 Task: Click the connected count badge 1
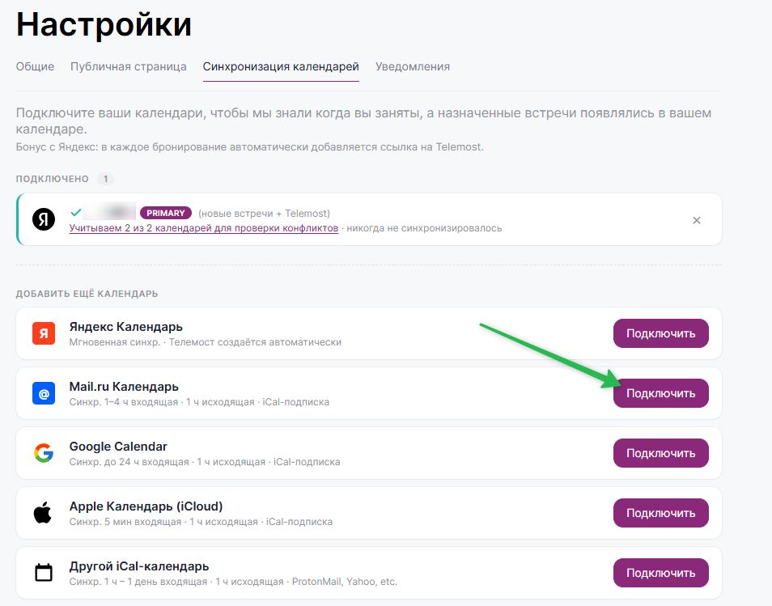point(105,179)
